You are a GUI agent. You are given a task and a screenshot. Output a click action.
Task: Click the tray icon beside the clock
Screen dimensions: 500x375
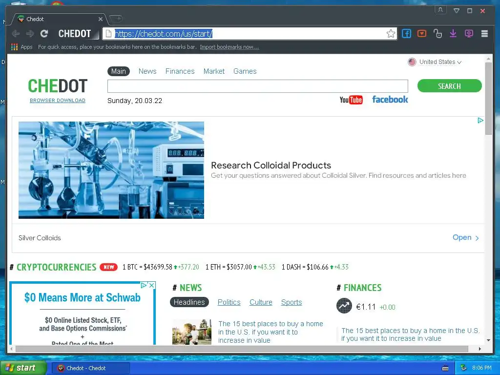(x=464, y=368)
